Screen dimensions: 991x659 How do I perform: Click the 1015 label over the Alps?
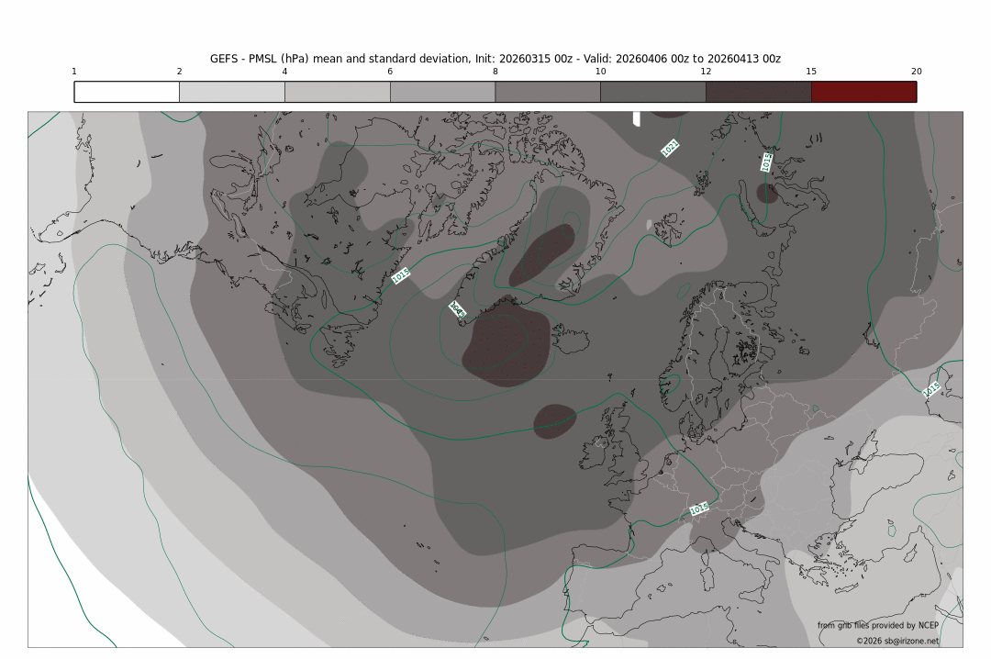click(699, 508)
